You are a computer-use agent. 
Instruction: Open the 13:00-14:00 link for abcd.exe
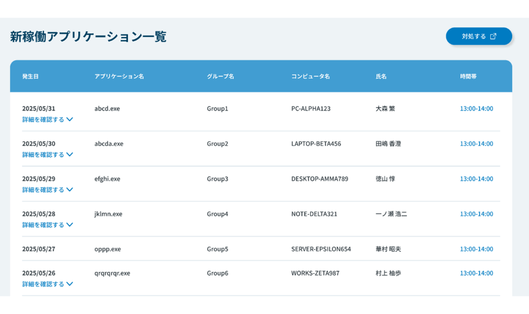pos(477,108)
